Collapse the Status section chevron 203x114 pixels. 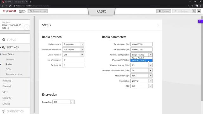[x=158, y=25]
